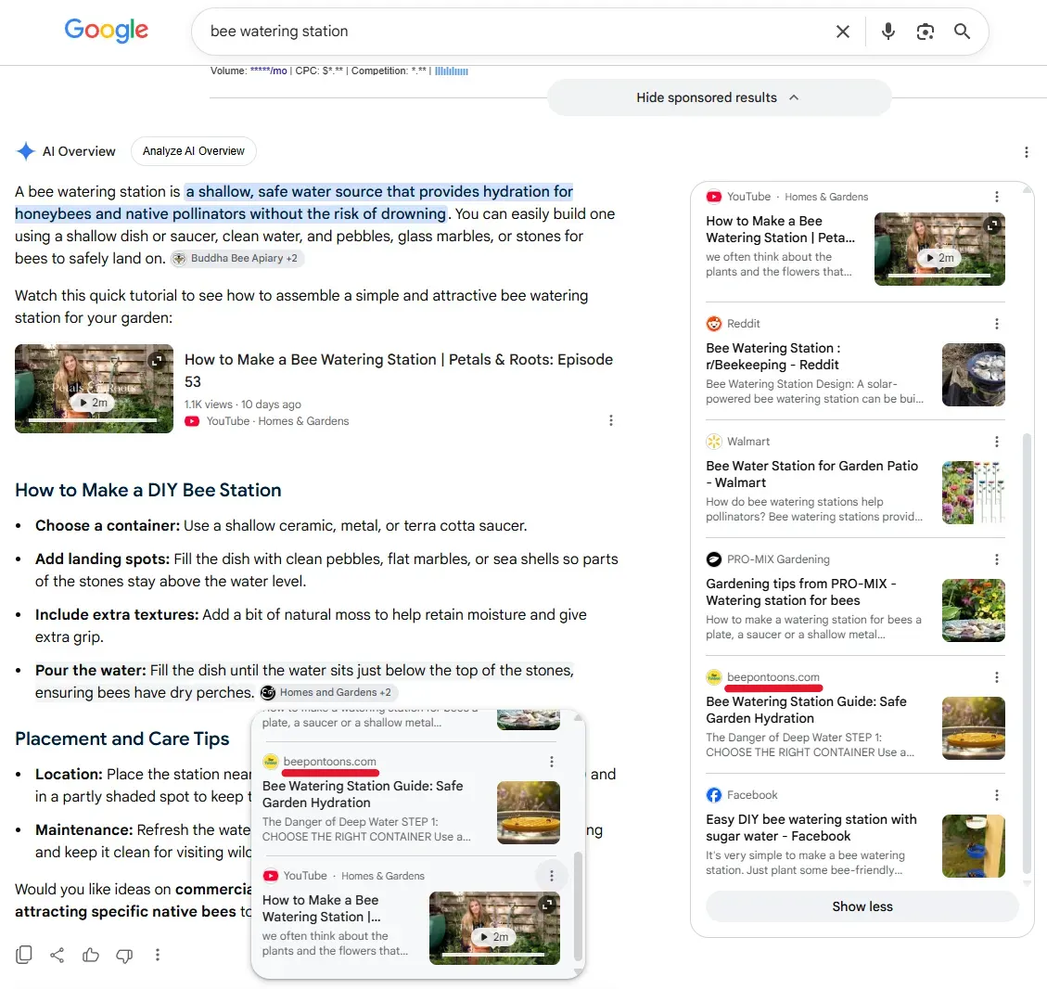Click keyword volume trend bar chart
Viewport: 1047px width, 989px height.
452,71
